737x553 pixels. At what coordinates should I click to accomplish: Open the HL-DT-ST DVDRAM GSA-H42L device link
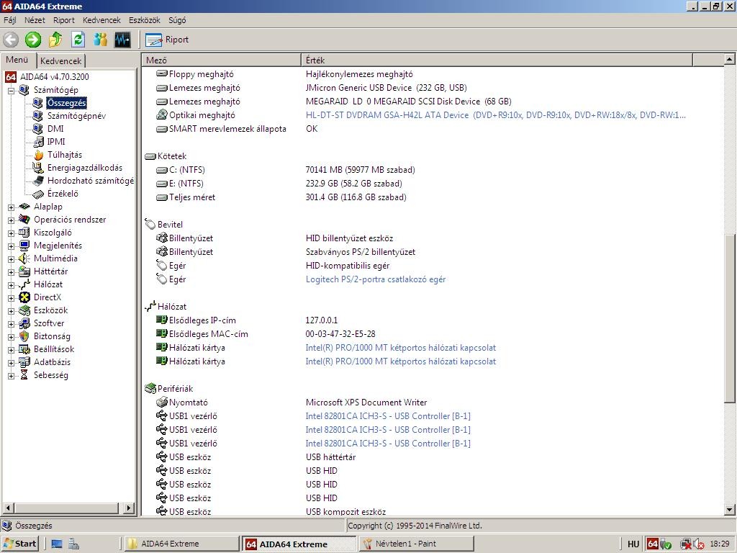coord(495,115)
